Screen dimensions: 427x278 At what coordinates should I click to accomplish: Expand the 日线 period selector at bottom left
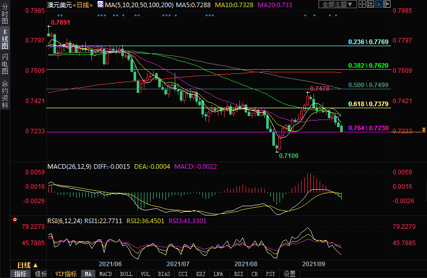point(27,265)
